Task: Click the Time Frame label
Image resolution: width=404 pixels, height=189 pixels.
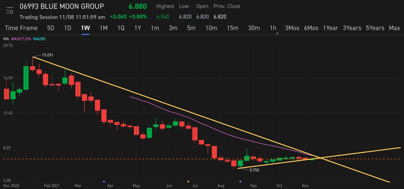Action: tap(21, 28)
